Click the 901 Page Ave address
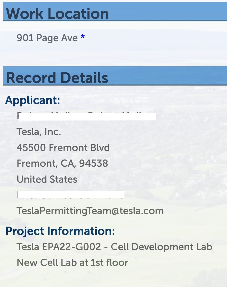This screenshot has width=227, height=287. point(47,38)
